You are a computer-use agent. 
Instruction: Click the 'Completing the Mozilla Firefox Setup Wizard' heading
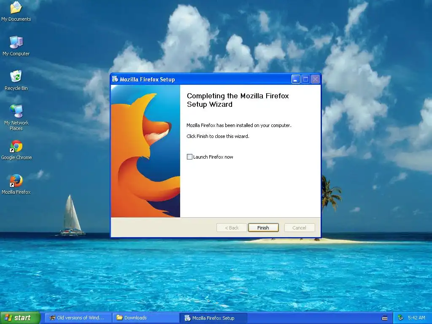point(238,100)
